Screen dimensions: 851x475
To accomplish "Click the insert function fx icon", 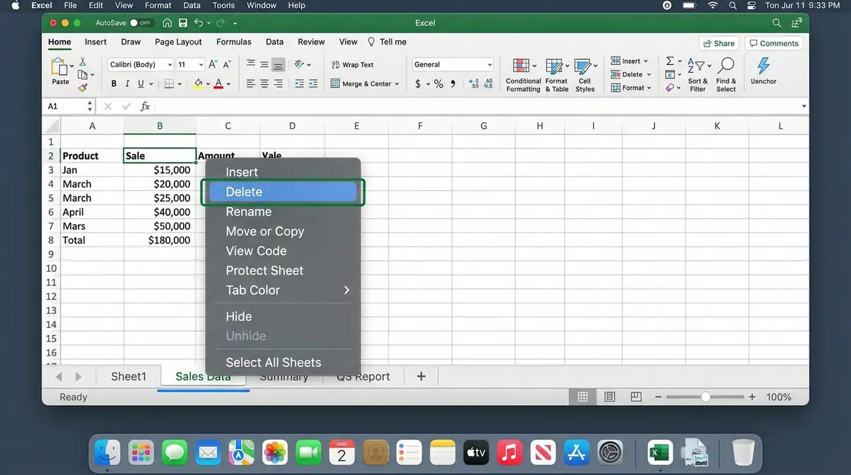I will [145, 106].
